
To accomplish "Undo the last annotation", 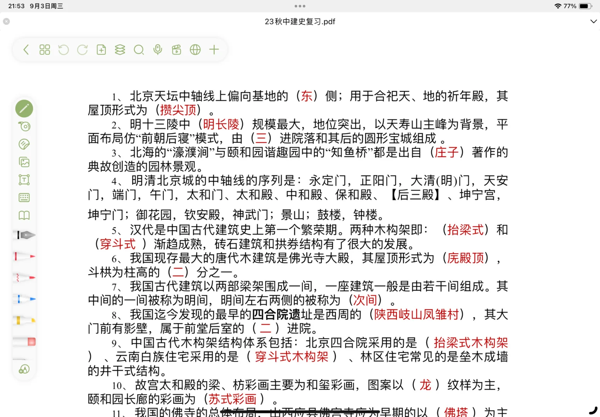I will tap(63, 50).
